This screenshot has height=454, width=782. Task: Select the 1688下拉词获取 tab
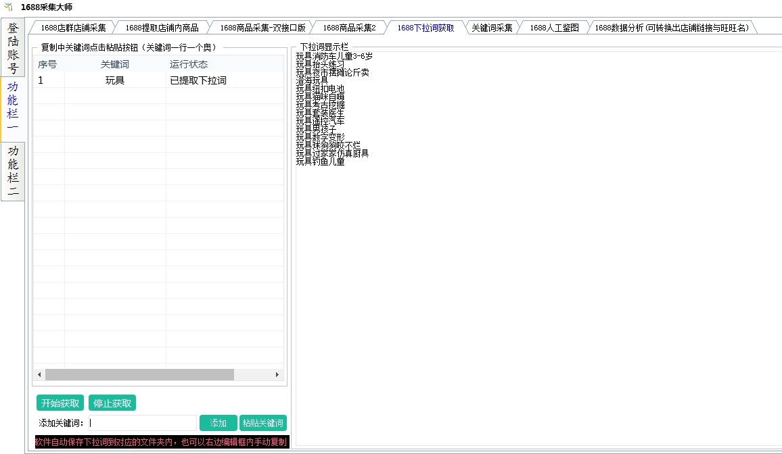click(x=425, y=28)
